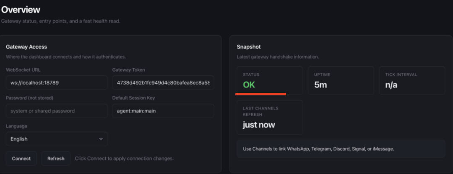Click the Gateway Access panel title
This screenshot has width=453, height=174.
pyautogui.click(x=26, y=47)
